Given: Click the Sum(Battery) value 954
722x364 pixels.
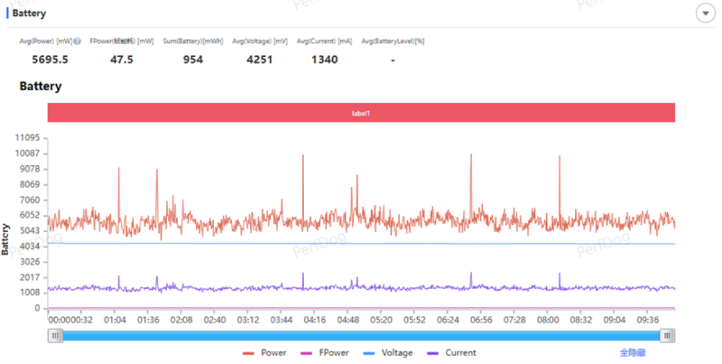Looking at the screenshot, I should point(193,60).
